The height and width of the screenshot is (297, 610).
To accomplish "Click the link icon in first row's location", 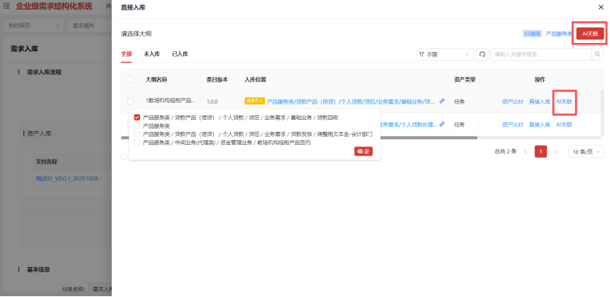I will coord(442,101).
